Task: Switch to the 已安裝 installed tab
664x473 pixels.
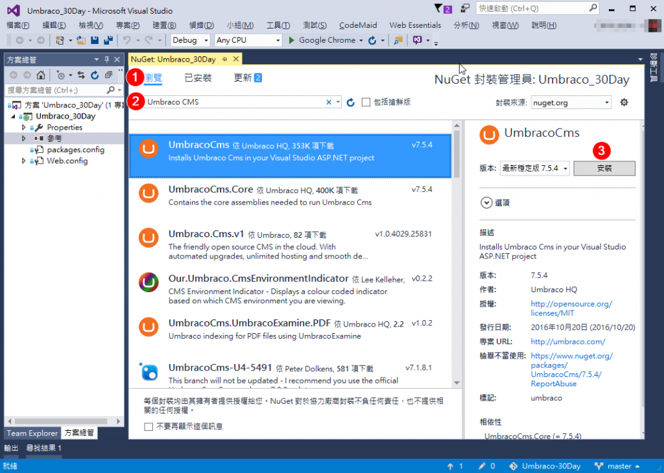Action: [x=198, y=78]
